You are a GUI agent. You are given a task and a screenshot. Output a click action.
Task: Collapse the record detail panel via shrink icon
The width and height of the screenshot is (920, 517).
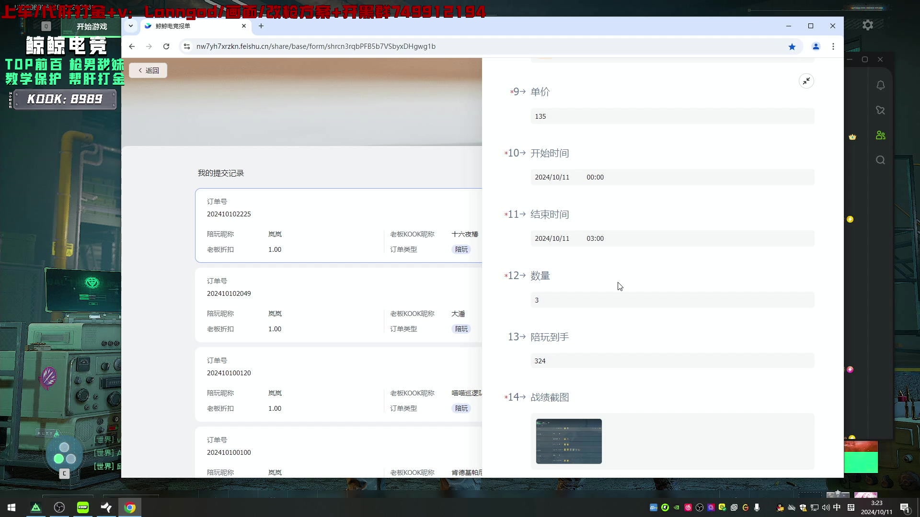coord(806,81)
